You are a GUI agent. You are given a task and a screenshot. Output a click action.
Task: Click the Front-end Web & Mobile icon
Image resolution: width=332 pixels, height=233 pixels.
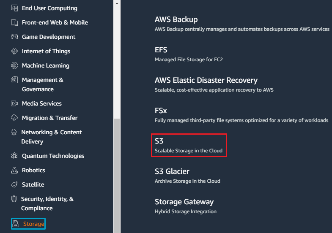[14, 22]
